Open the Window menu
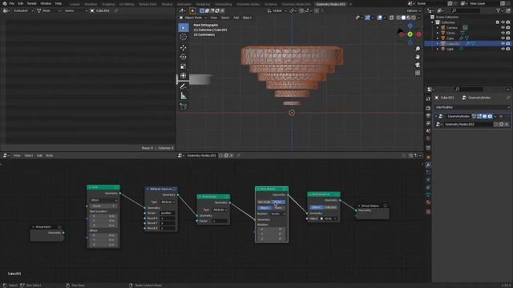513x288 pixels. (46, 3)
